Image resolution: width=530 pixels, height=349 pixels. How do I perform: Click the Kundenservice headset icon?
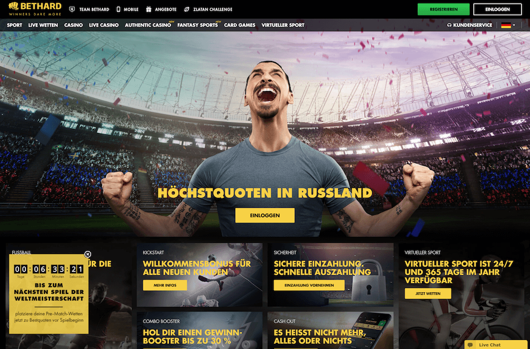click(x=449, y=25)
